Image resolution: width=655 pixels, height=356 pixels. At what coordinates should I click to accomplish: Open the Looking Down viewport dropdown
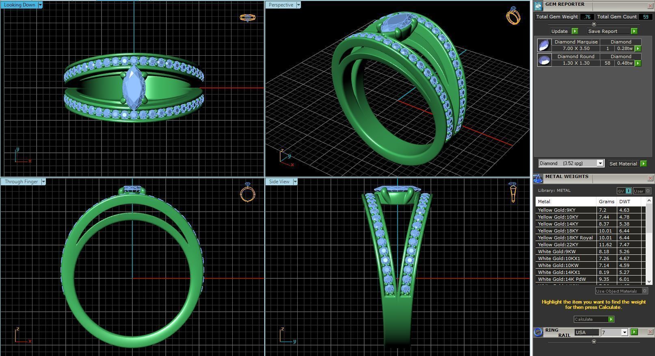click(x=40, y=5)
